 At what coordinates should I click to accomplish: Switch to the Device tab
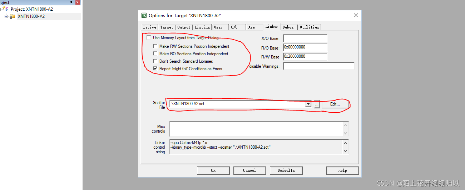click(149, 27)
